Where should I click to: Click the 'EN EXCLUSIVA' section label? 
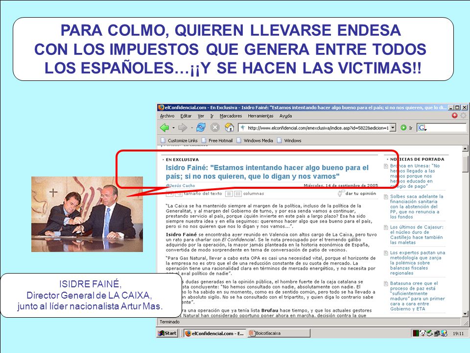point(182,160)
